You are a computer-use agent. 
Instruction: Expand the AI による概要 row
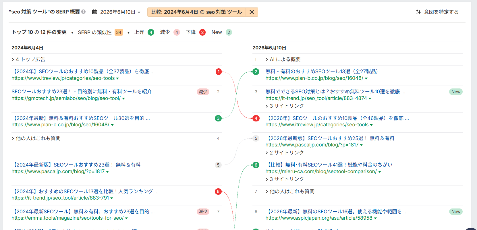[x=283, y=59]
